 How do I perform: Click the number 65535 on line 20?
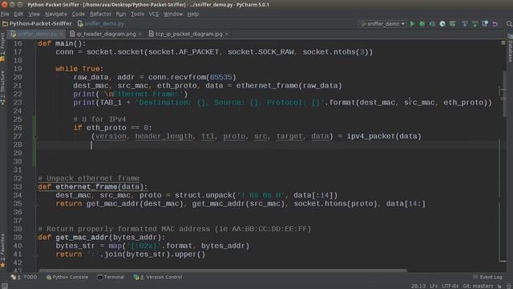[221, 77]
